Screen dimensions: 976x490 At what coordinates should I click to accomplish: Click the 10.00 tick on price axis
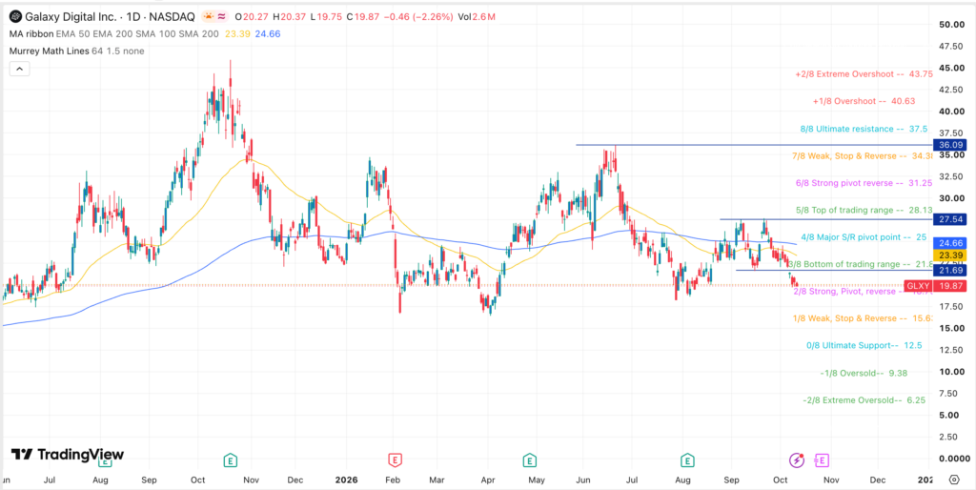tap(952, 372)
